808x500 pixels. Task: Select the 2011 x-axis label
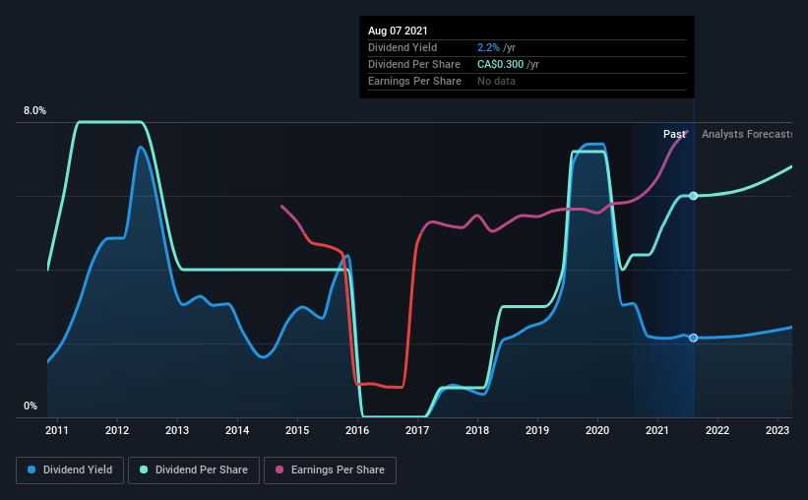(57, 430)
